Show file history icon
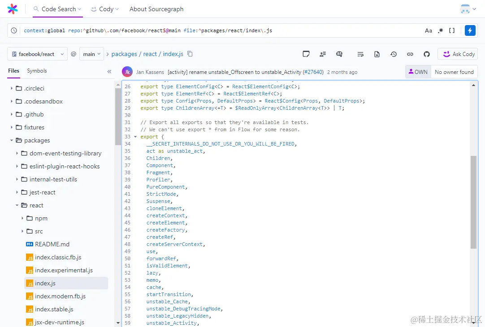The width and height of the screenshot is (485, 327). coord(394,54)
